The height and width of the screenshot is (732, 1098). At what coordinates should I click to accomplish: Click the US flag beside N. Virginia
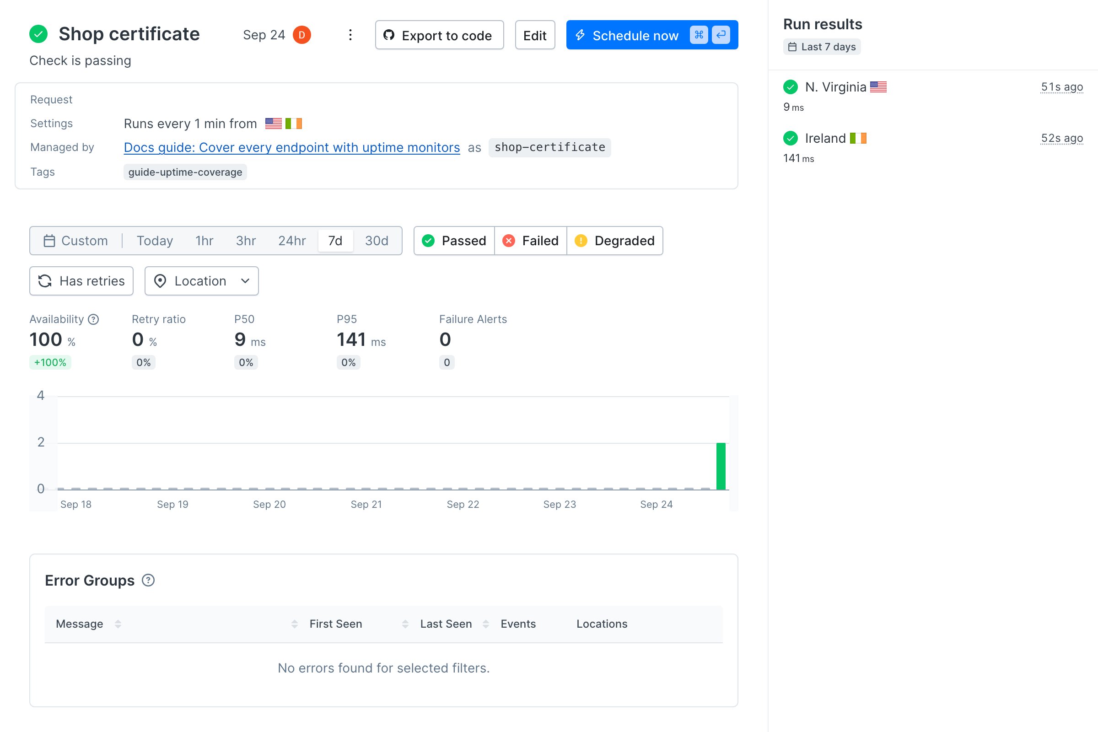coord(878,87)
